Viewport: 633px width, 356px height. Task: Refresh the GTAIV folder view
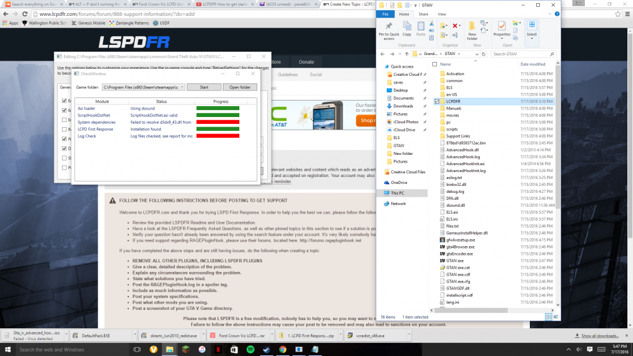click(x=484, y=54)
